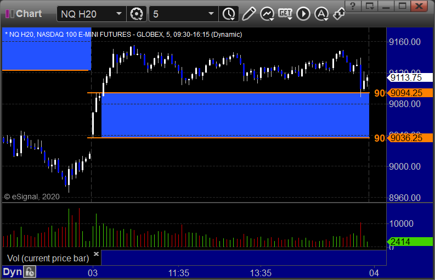435x280 pixels.
Task: Click the 2414 green volume label
Action: 410,242
